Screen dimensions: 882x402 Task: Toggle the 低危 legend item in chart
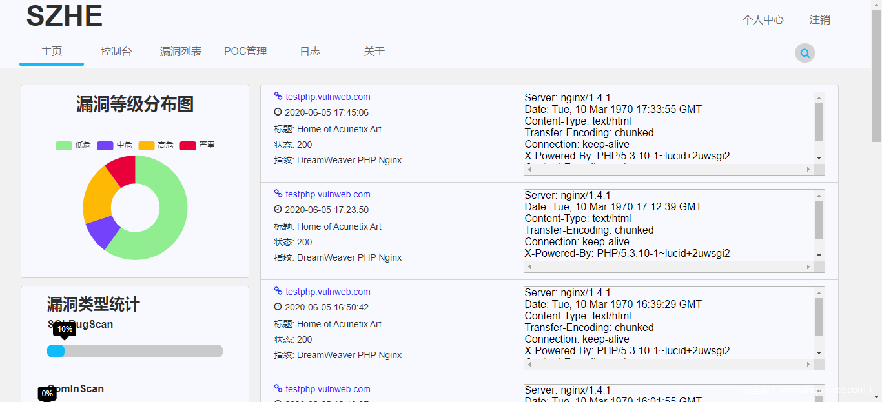[73, 145]
